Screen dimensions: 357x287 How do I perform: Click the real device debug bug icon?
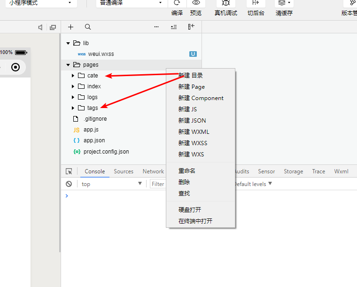click(x=225, y=3)
